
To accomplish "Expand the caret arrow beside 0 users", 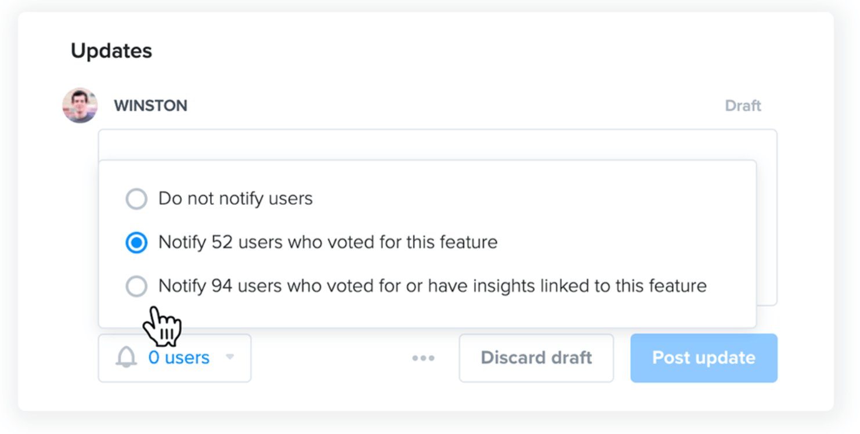I will click(230, 357).
